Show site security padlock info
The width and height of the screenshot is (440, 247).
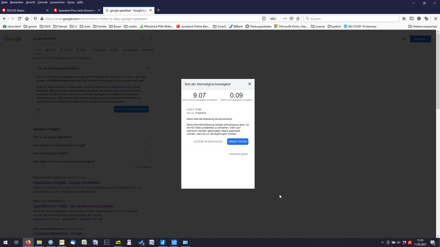pyautogui.click(x=42, y=19)
